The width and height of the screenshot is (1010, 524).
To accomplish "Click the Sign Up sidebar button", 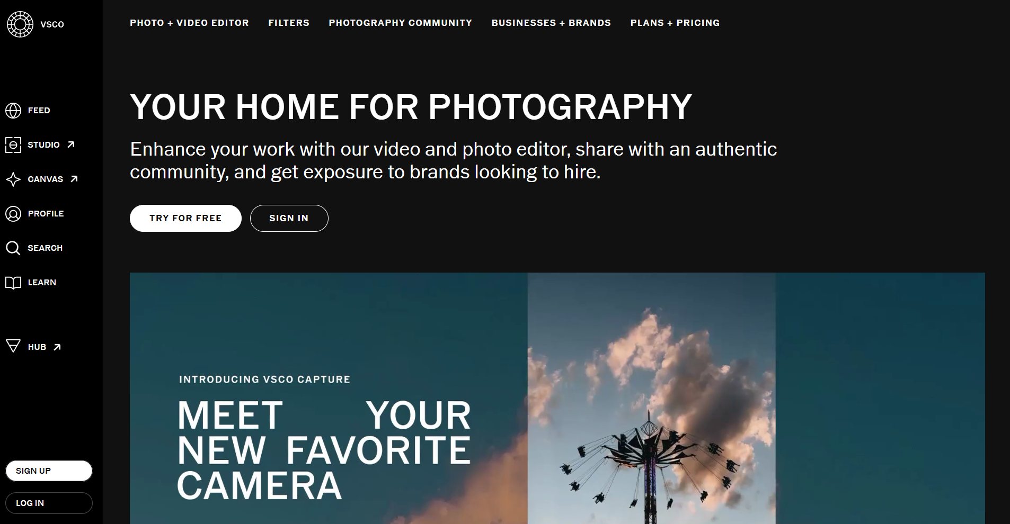I will pos(49,471).
